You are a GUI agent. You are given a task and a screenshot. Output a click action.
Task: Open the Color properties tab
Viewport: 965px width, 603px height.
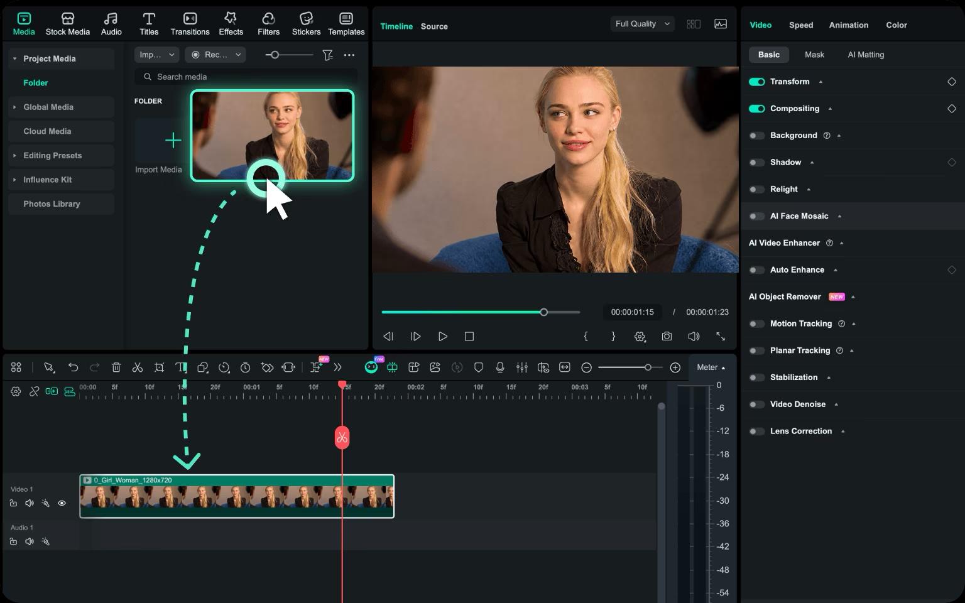(897, 25)
